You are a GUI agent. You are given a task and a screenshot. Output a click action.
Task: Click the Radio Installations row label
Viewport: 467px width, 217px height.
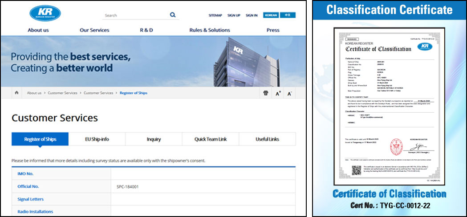[35, 212]
